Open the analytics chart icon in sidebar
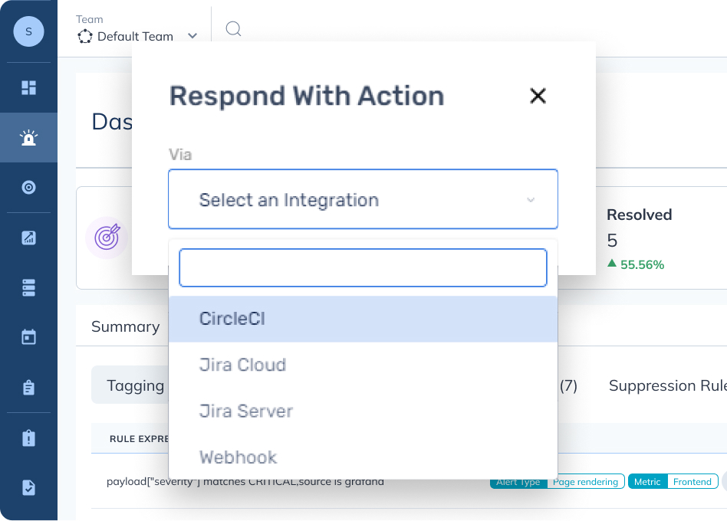Screen dimensions: 727x521 pyautogui.click(x=28, y=238)
